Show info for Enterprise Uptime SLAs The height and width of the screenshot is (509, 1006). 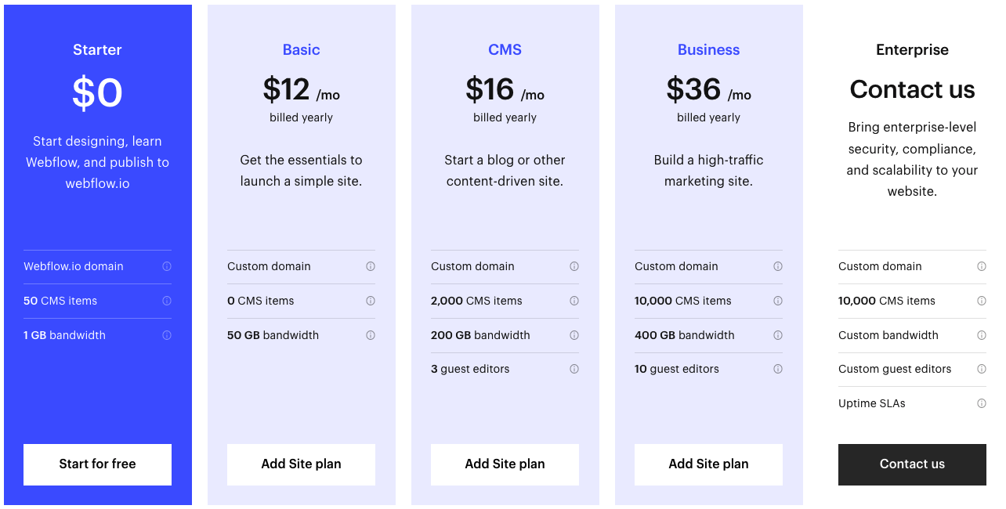[982, 403]
